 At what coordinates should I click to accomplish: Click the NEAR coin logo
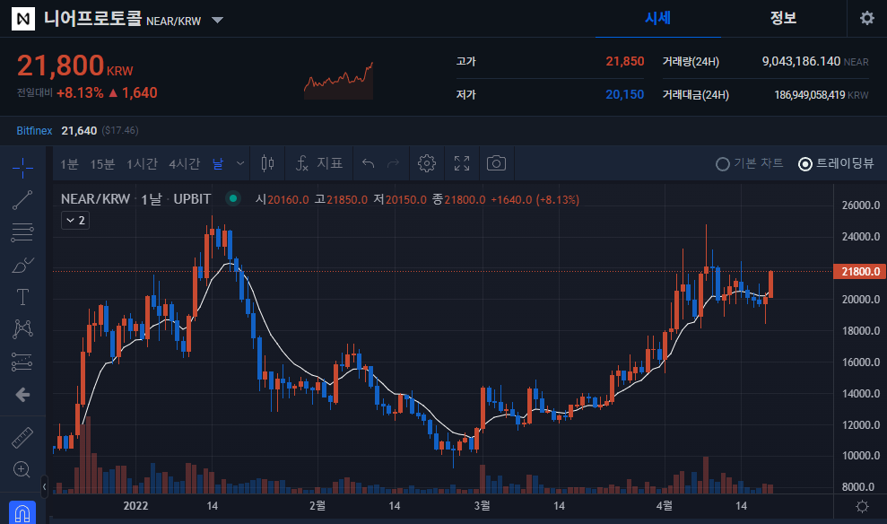point(23,19)
